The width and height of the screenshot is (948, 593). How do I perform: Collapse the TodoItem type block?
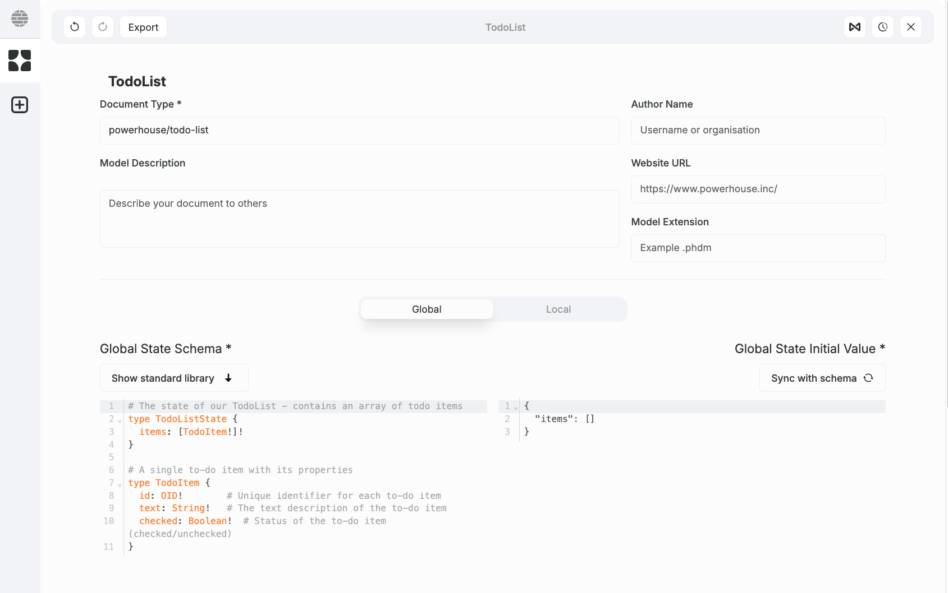coord(119,483)
